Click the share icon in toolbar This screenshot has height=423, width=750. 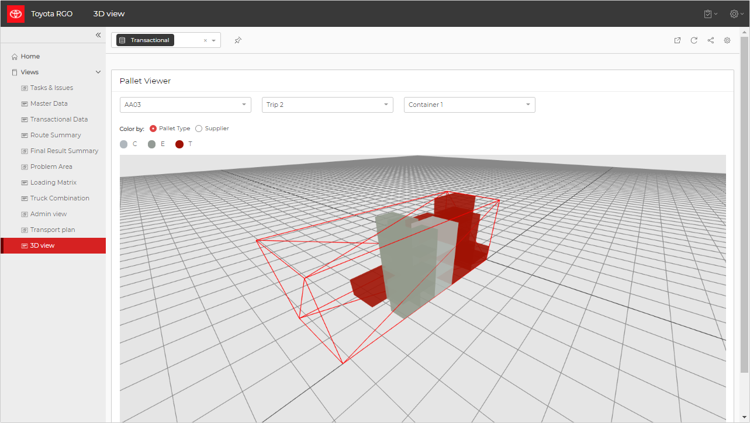pyautogui.click(x=711, y=40)
